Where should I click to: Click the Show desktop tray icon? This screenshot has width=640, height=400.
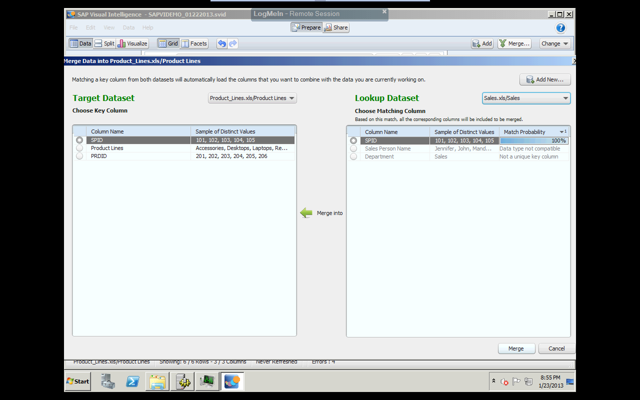570,381
